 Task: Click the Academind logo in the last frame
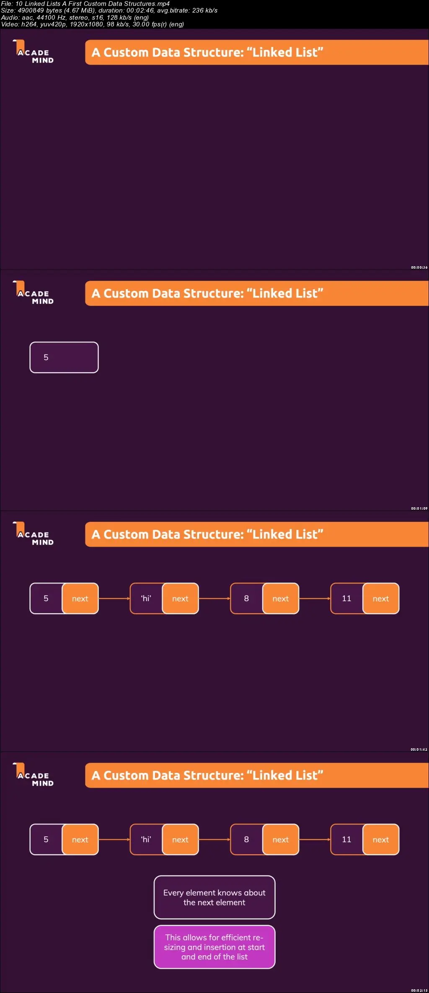(33, 775)
